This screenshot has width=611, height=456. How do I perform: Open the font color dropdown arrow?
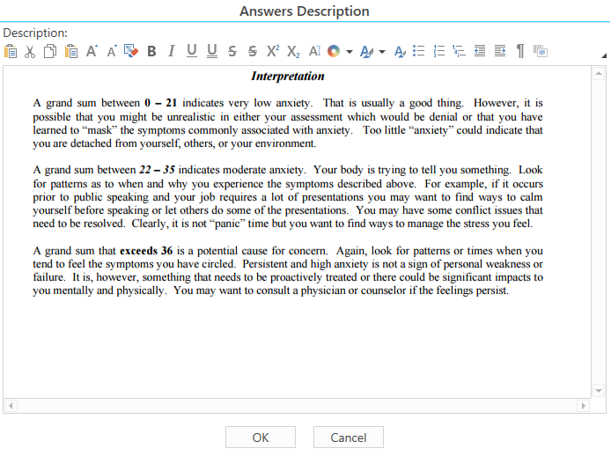(x=350, y=51)
